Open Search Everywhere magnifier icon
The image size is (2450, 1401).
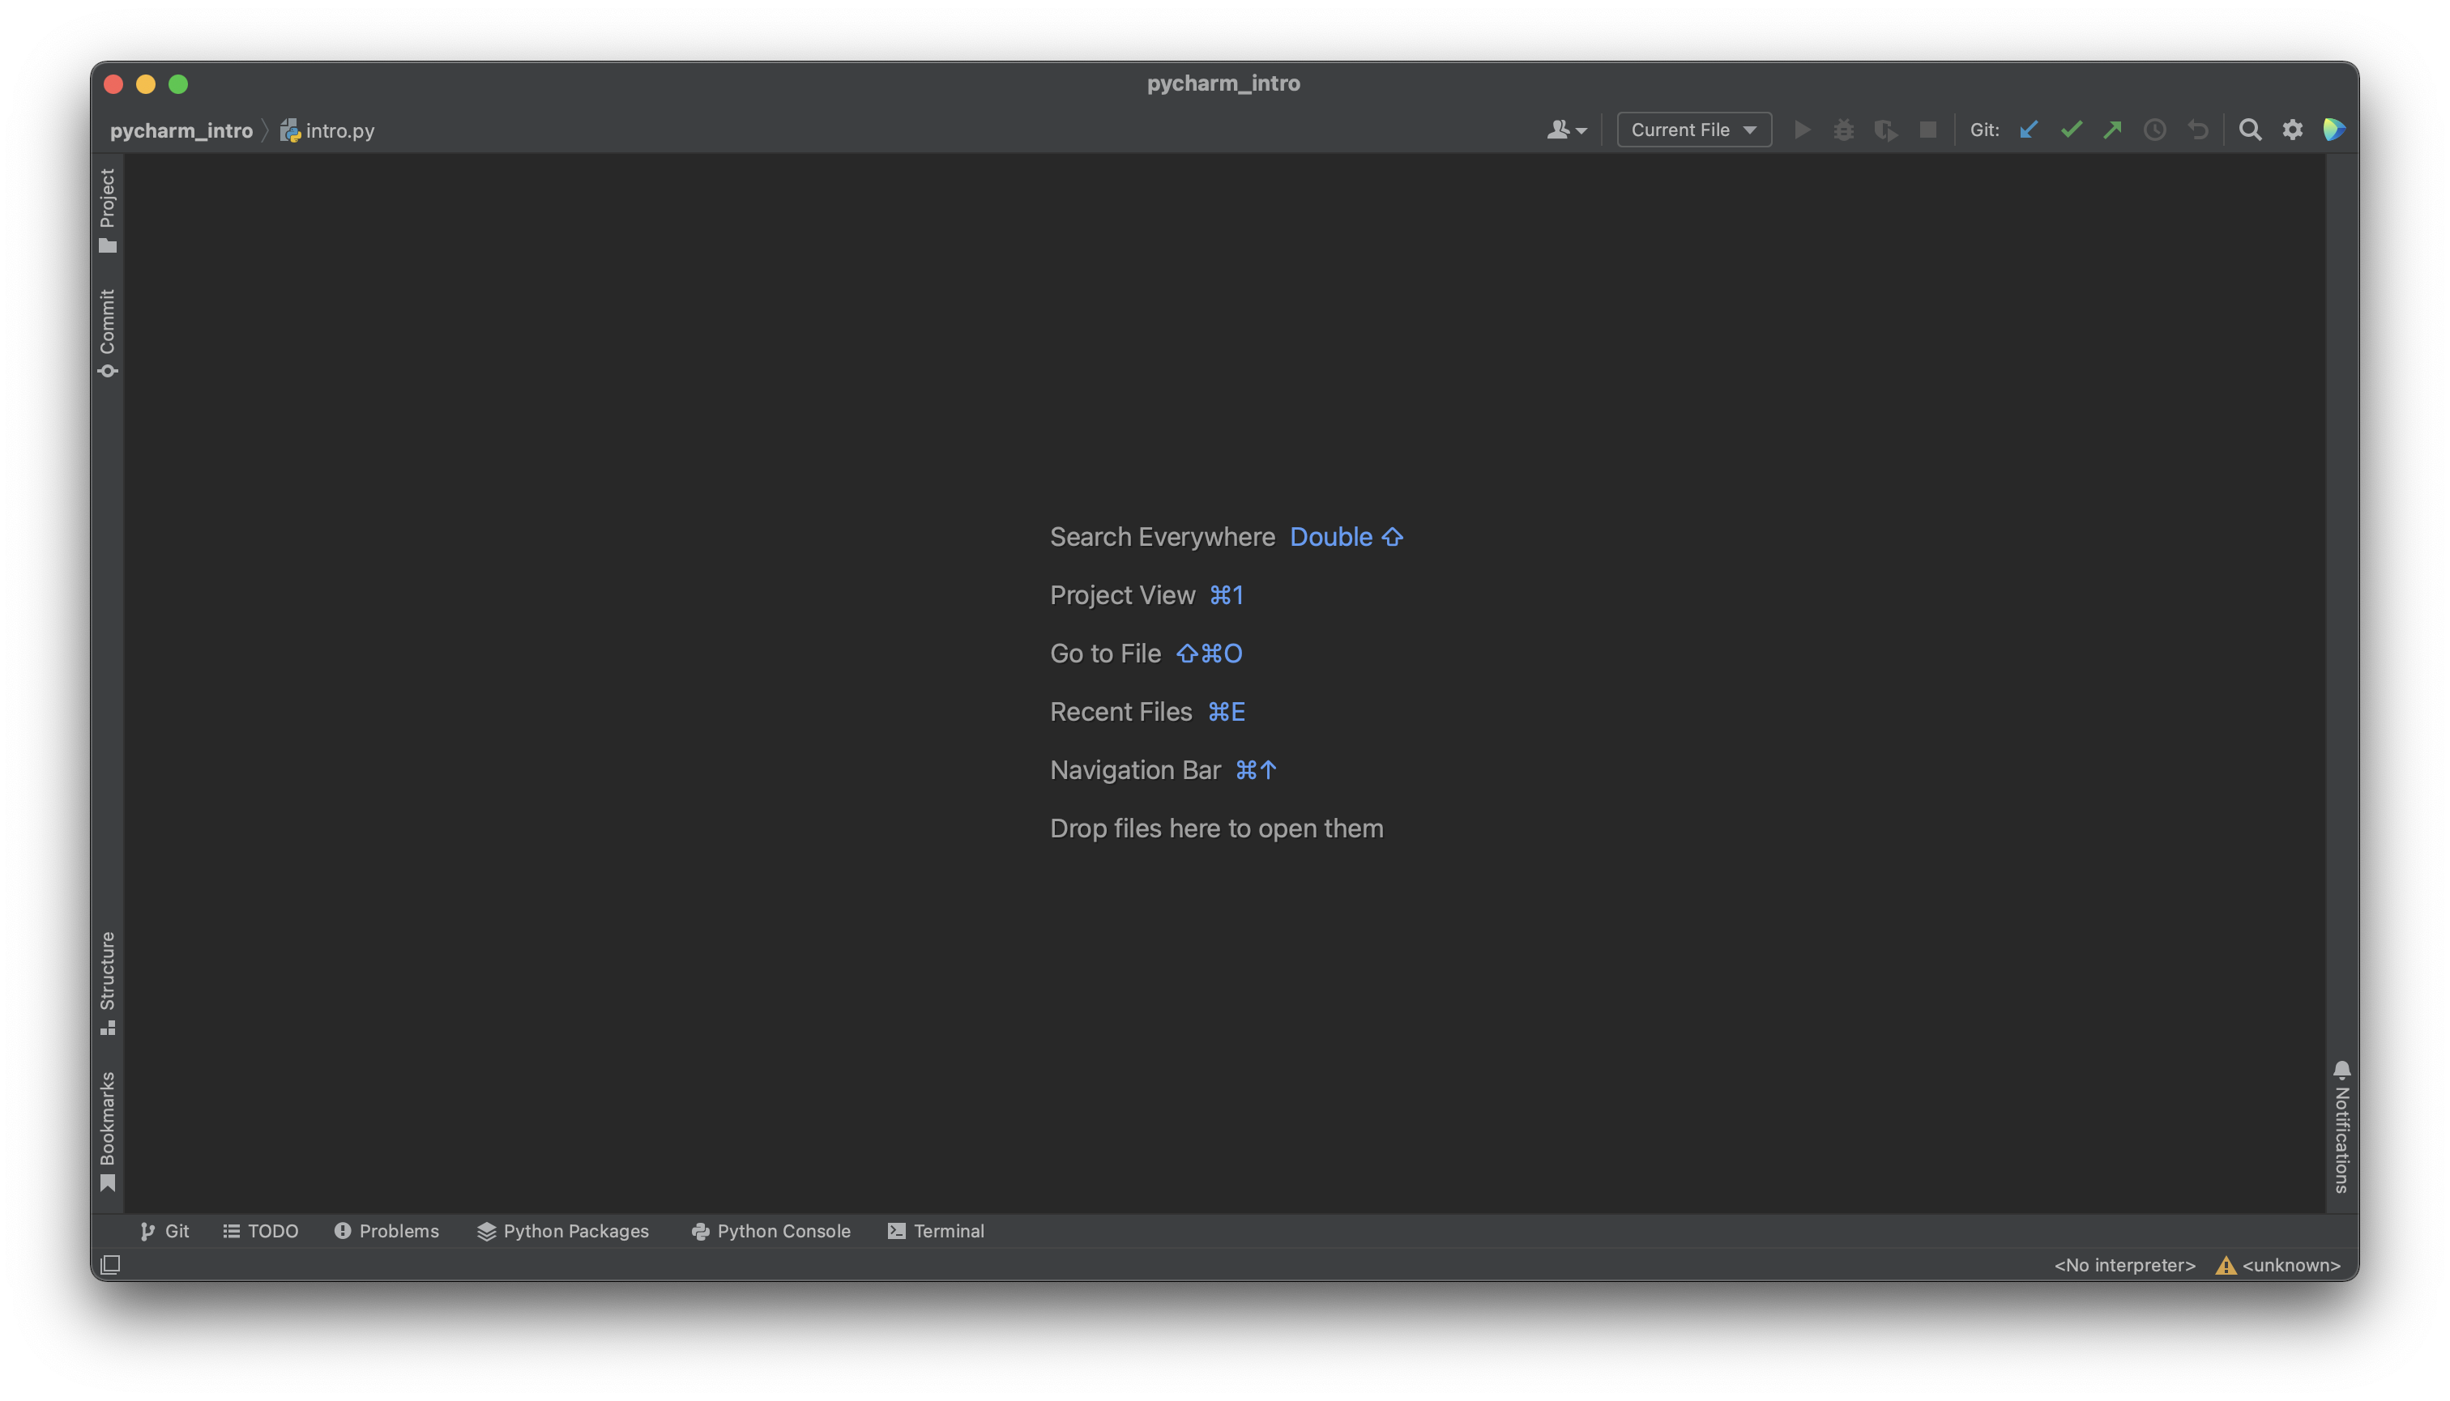(2250, 129)
